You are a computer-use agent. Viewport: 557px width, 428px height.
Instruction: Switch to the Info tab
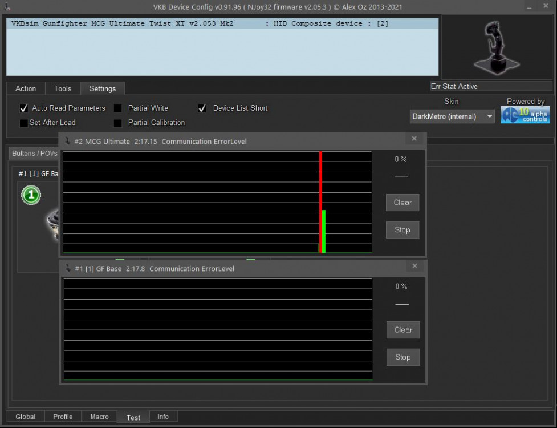[x=164, y=417]
